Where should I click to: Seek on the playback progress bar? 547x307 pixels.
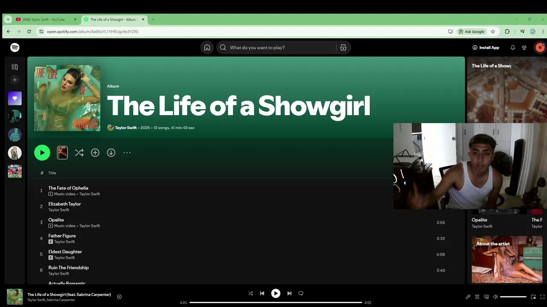click(x=276, y=302)
